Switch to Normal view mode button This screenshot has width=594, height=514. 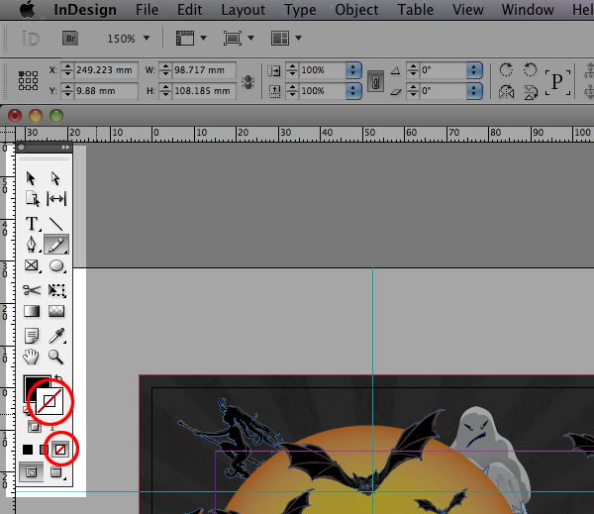pyautogui.click(x=32, y=472)
